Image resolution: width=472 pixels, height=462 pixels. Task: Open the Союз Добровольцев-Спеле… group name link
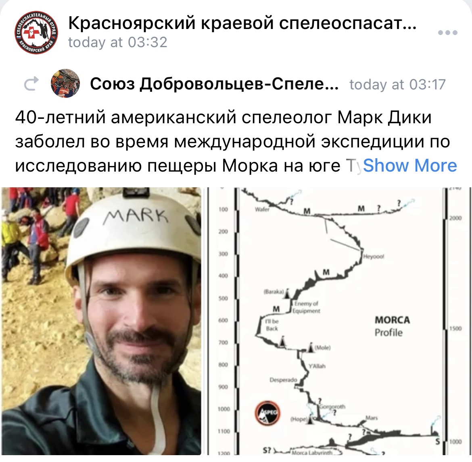pos(214,83)
